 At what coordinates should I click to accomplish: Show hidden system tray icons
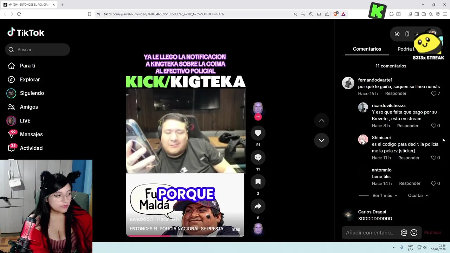pos(394,247)
